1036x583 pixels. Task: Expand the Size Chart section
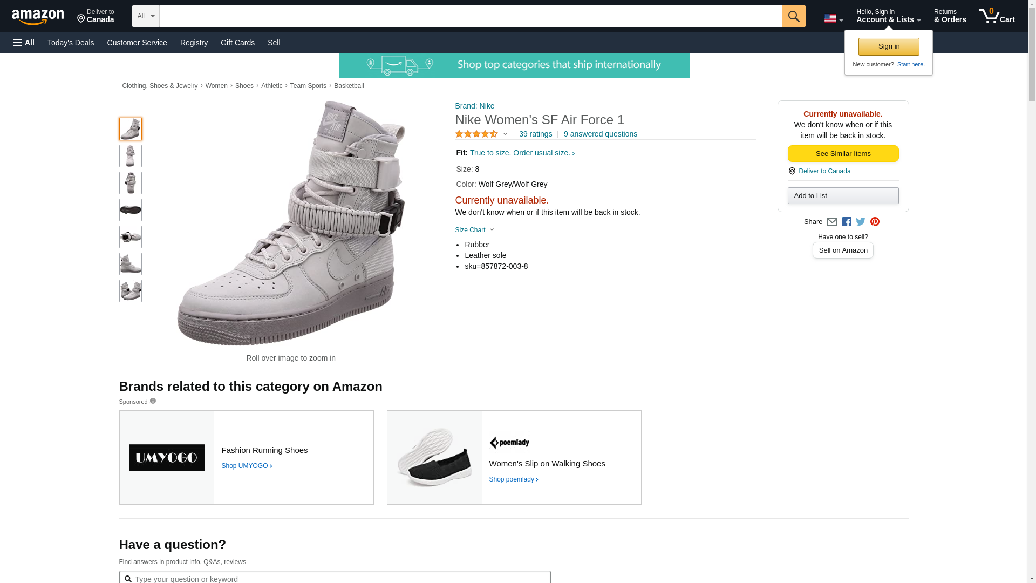click(x=474, y=230)
